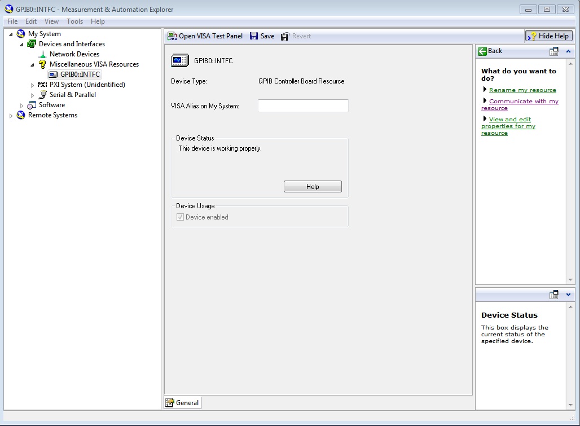Screen dimensions: 580x426
Task: Select Network Devices in the tree
Action: tap(74, 54)
